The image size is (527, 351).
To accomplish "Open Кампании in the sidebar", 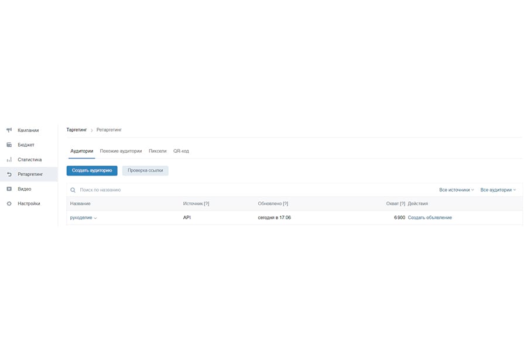I will pos(29,130).
